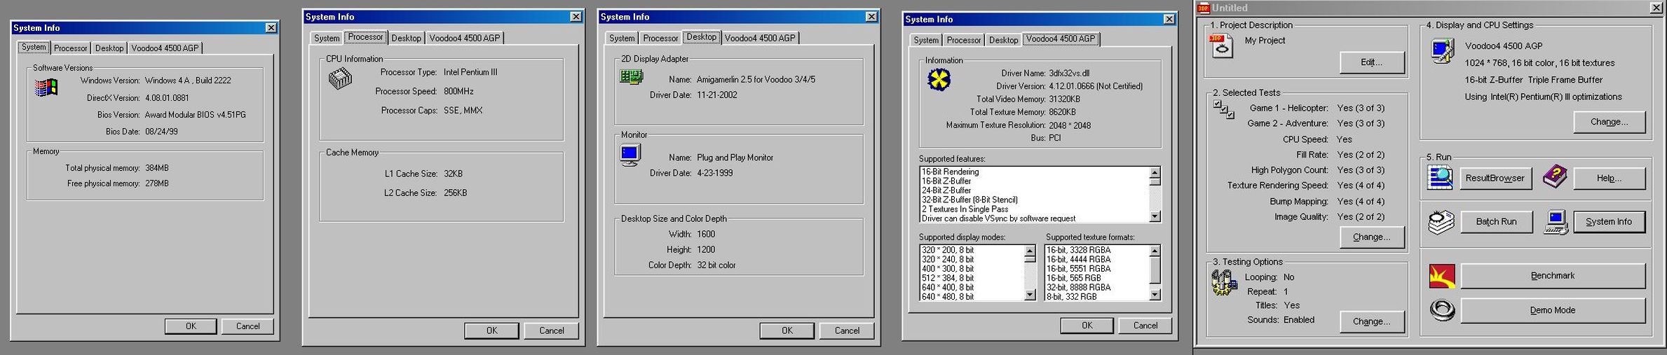Select '640 * 480, 8 bit' display mode
Viewport: 1667px width, 355px height.
[x=948, y=297]
